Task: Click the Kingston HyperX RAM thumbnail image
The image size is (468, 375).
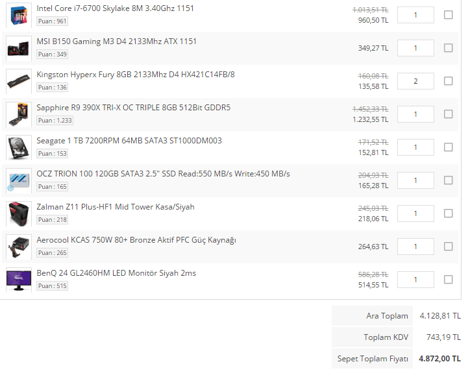Action: click(18, 81)
